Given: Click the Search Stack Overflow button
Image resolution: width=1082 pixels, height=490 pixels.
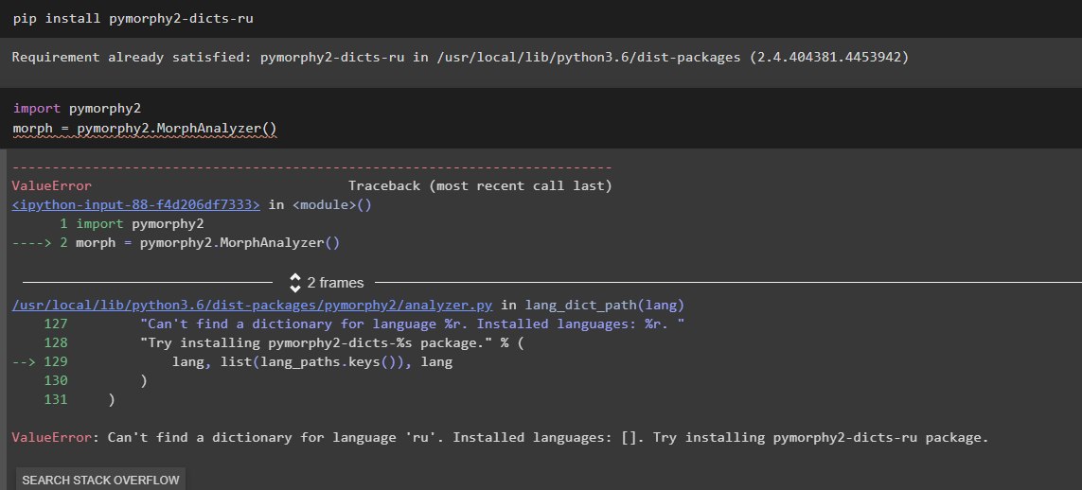Looking at the screenshot, I should (x=100, y=480).
